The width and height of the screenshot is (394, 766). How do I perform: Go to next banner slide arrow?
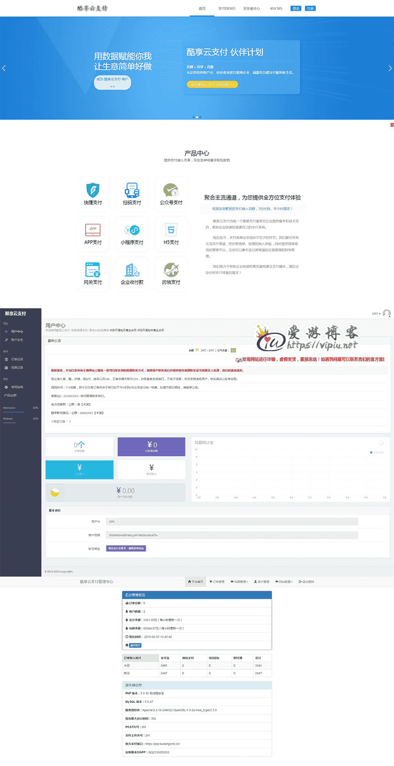(390, 68)
